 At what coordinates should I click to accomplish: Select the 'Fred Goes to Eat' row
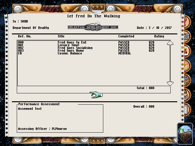click(86, 42)
